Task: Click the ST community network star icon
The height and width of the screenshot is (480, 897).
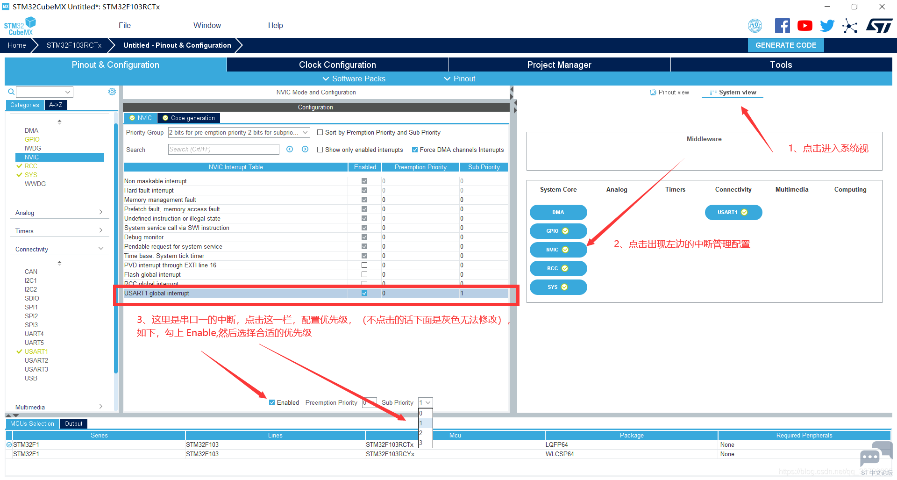Action: coord(850,26)
